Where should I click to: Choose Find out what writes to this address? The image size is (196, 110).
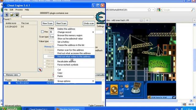click(74, 57)
